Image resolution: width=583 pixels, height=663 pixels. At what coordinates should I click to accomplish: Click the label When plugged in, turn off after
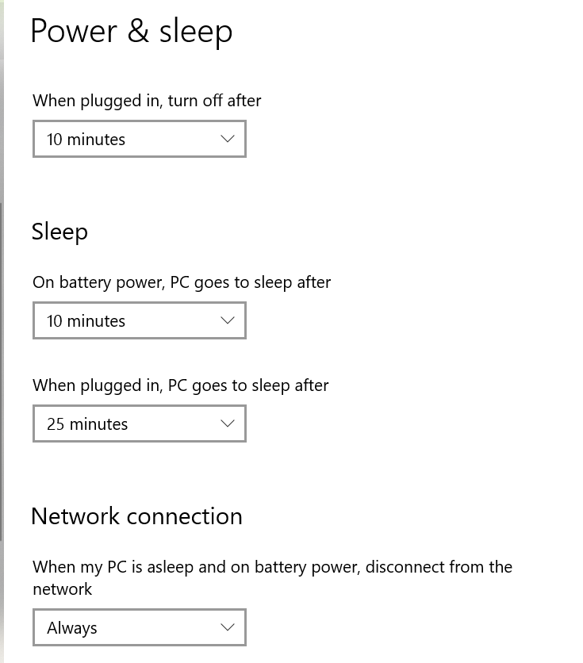(x=146, y=101)
